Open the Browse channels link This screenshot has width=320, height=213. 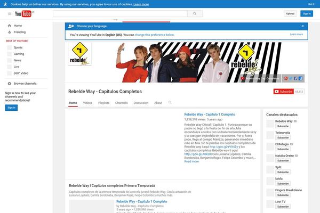25,84
